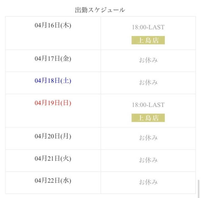The height and width of the screenshot is (198, 201).
Task: Select the red 04月19日(日) date
Action: [x=53, y=103]
